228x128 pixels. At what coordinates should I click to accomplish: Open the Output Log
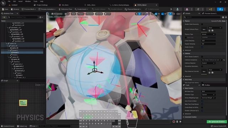tap(22, 126)
